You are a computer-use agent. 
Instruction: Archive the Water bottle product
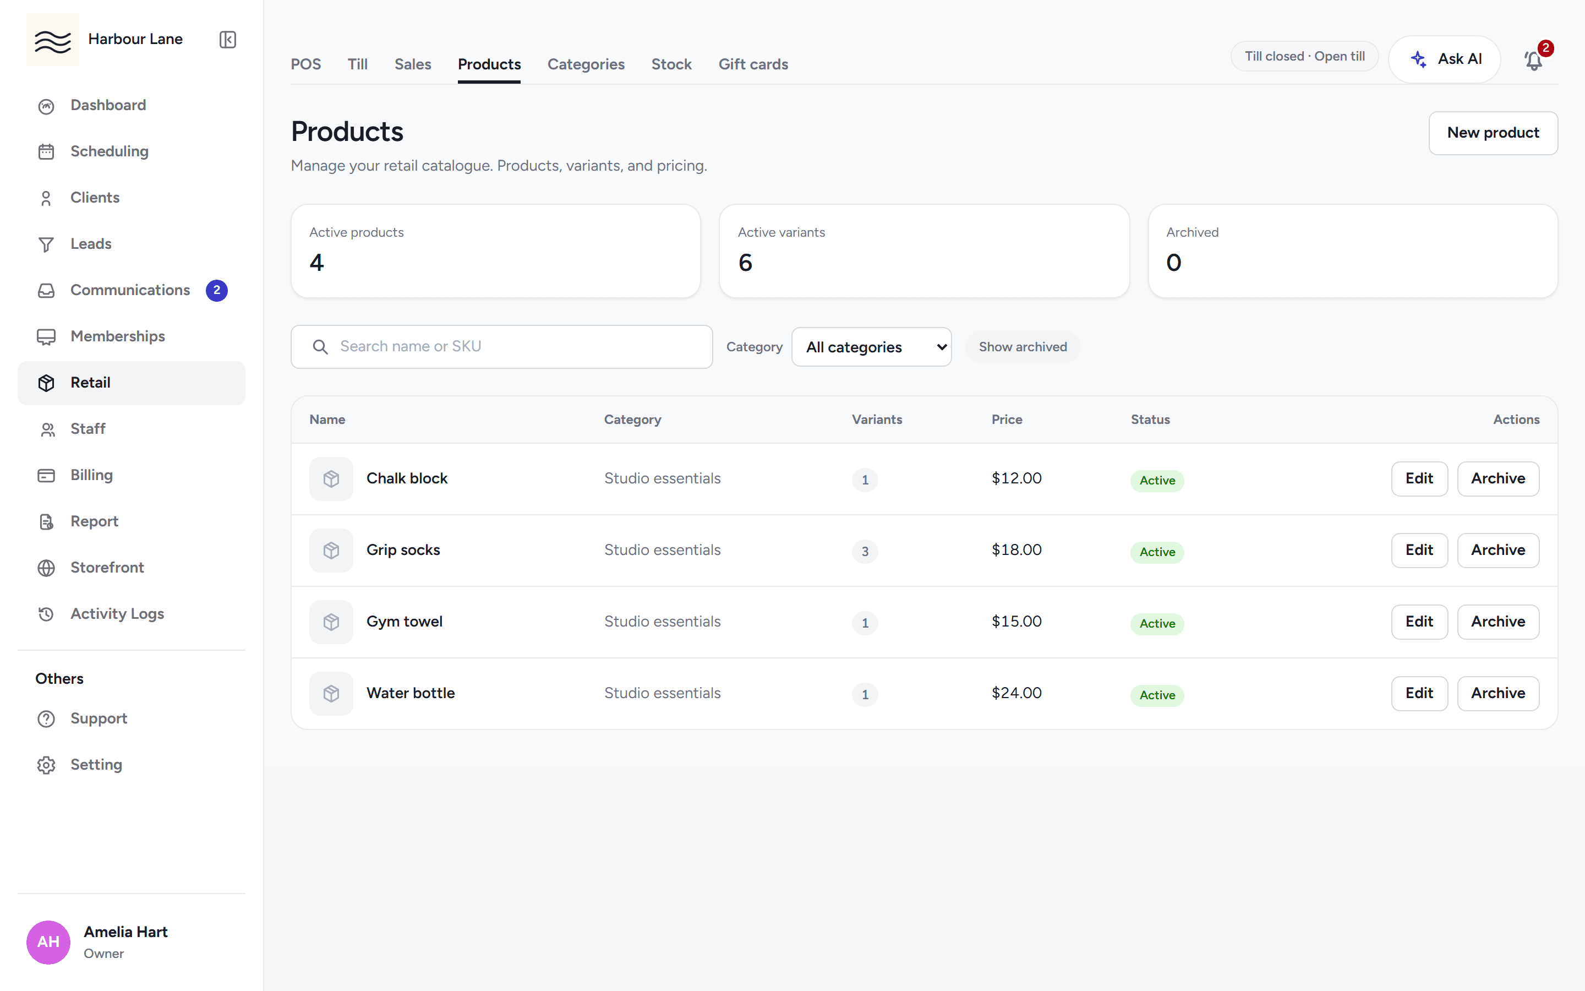click(x=1498, y=693)
